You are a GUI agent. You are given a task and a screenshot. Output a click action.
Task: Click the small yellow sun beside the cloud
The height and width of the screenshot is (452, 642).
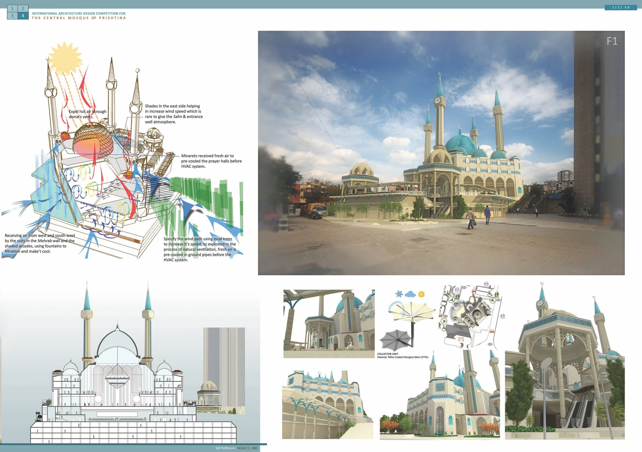point(421,294)
